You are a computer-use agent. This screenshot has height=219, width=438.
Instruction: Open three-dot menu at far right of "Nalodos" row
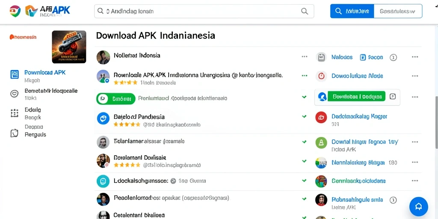coord(415,57)
